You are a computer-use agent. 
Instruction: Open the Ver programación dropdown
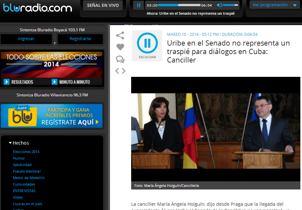[274, 5]
